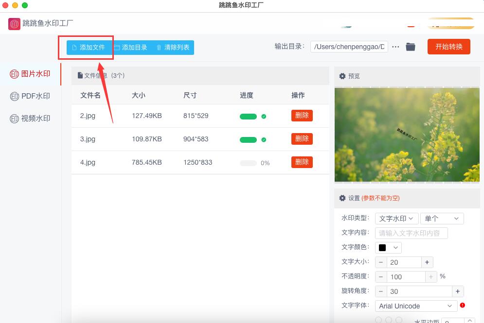484x323 pixels.
Task: Increase 文字大小 with the plus button
Action: (x=427, y=262)
